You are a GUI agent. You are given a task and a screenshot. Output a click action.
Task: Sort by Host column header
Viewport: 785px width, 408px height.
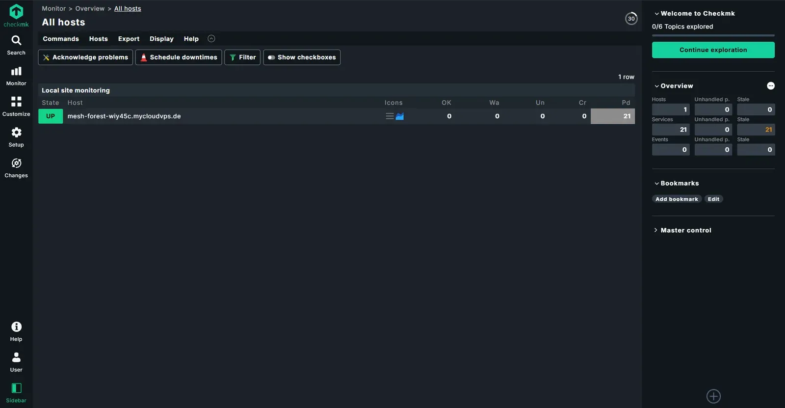click(x=75, y=103)
